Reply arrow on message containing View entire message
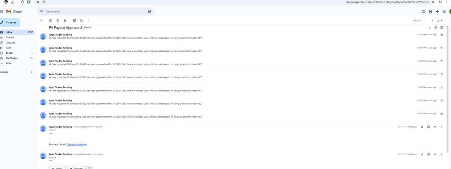This screenshot has height=169, width=451. tap(435, 127)
